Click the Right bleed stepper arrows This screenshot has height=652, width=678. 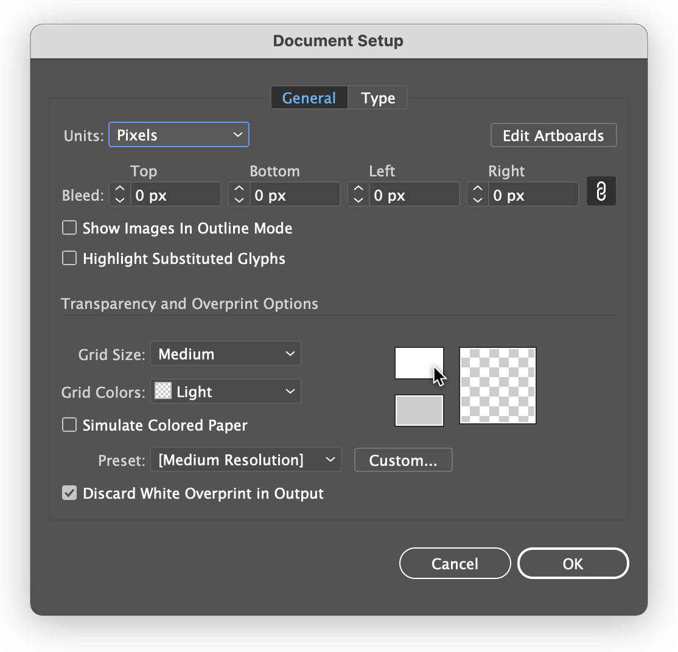tap(478, 195)
